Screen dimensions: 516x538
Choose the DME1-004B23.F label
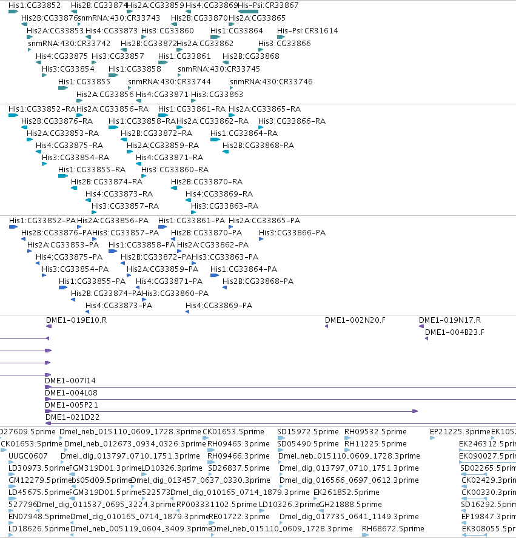pos(455,332)
